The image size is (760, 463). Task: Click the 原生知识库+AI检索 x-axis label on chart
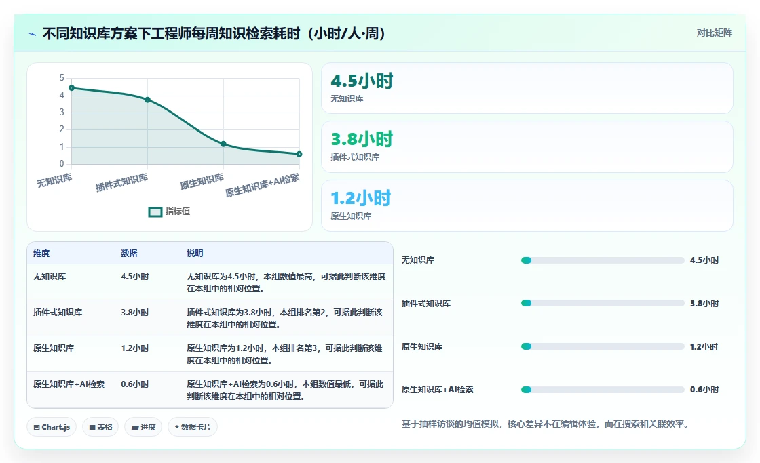262,185
